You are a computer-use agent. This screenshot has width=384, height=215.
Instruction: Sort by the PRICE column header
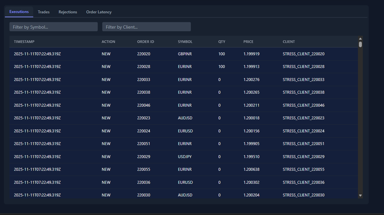[x=248, y=42]
